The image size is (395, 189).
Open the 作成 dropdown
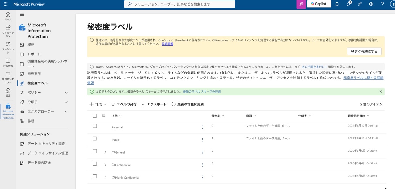point(98,104)
